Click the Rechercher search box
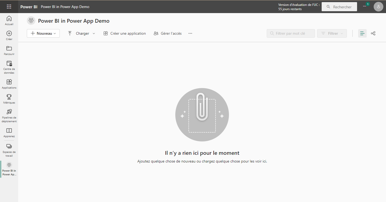 [x=339, y=7]
